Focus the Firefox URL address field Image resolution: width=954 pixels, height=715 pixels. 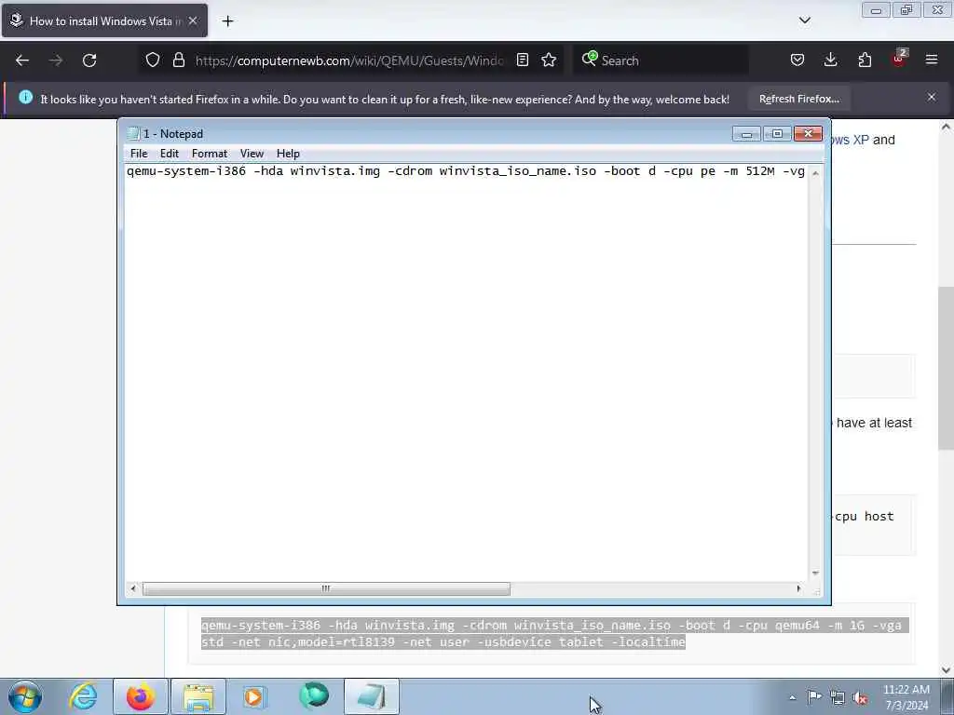click(349, 61)
